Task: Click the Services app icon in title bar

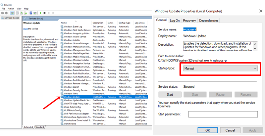Action: (2, 5)
